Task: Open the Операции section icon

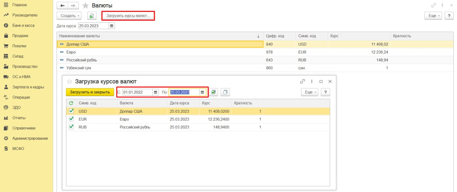Action: (6, 97)
